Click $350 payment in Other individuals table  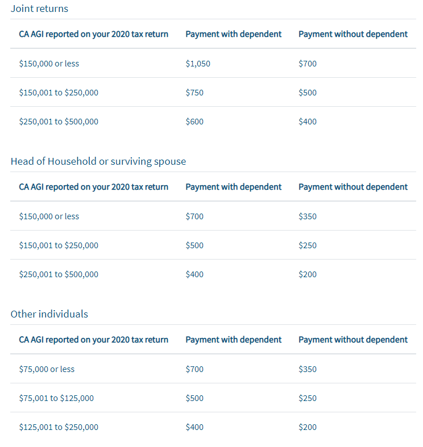pos(308,369)
